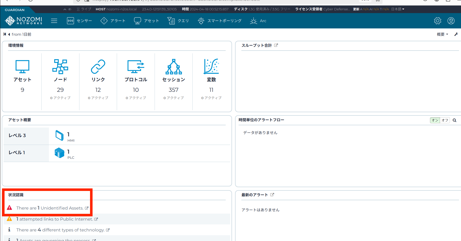The image size is (461, 241).
Task: Open the 日本語 language dropdown
Action: click(x=398, y=9)
